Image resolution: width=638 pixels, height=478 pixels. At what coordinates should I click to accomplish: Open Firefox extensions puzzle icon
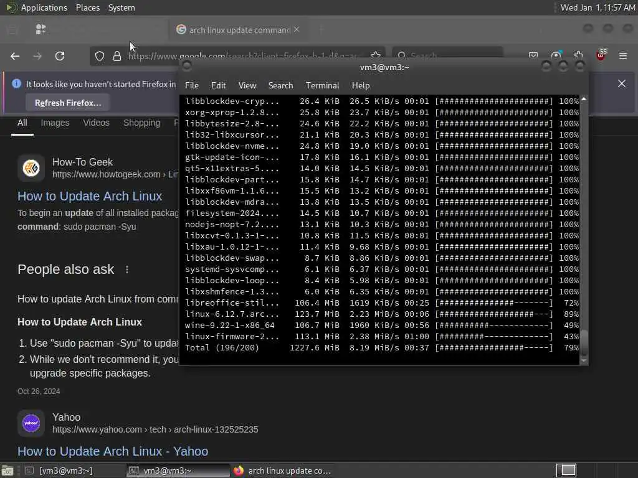coord(579,55)
